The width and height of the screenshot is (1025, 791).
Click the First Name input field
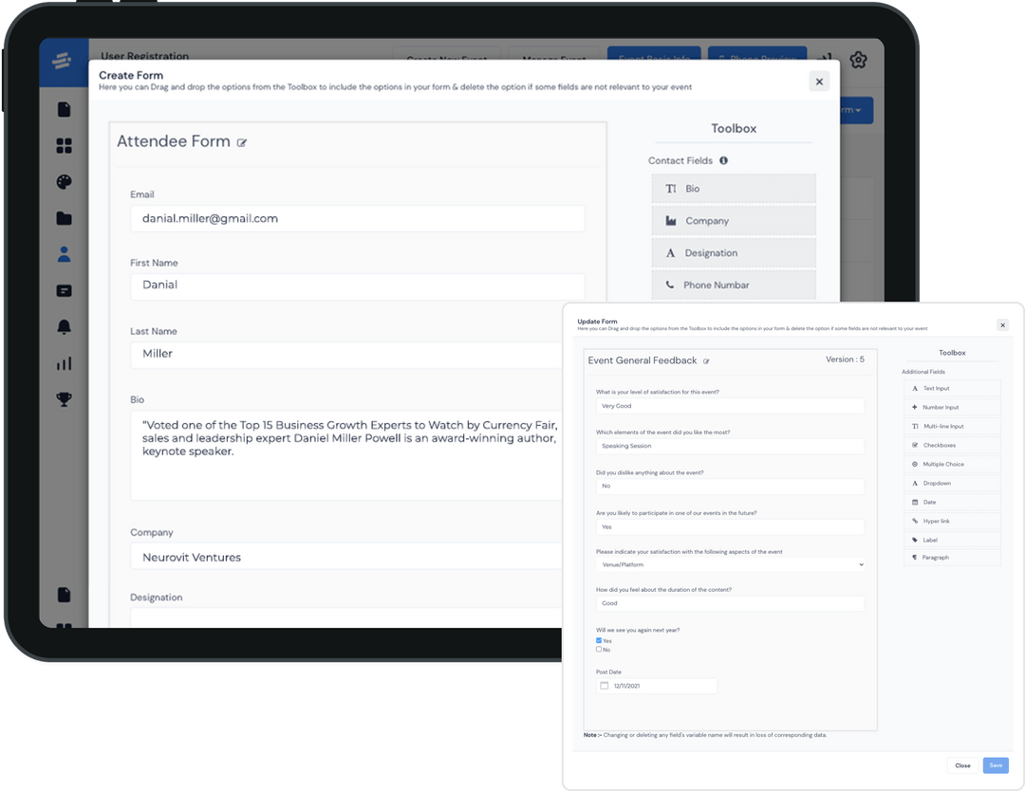[x=358, y=285]
